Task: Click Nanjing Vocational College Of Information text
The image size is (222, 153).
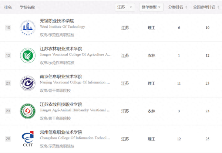Action: 75,82
